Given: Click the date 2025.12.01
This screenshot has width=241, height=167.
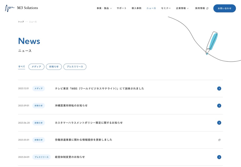Looking at the screenshot, I should [x=23, y=89].
